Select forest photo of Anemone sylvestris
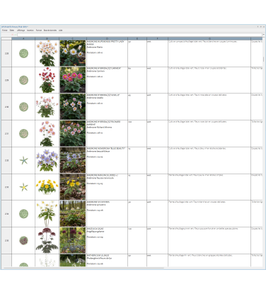 click(x=73, y=213)
